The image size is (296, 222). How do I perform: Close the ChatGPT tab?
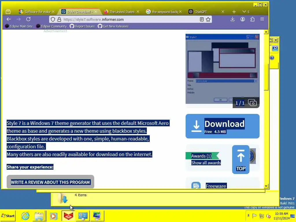pyautogui.click(x=223, y=12)
